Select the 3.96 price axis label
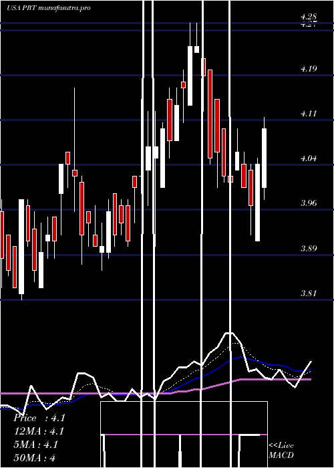 tap(309, 203)
